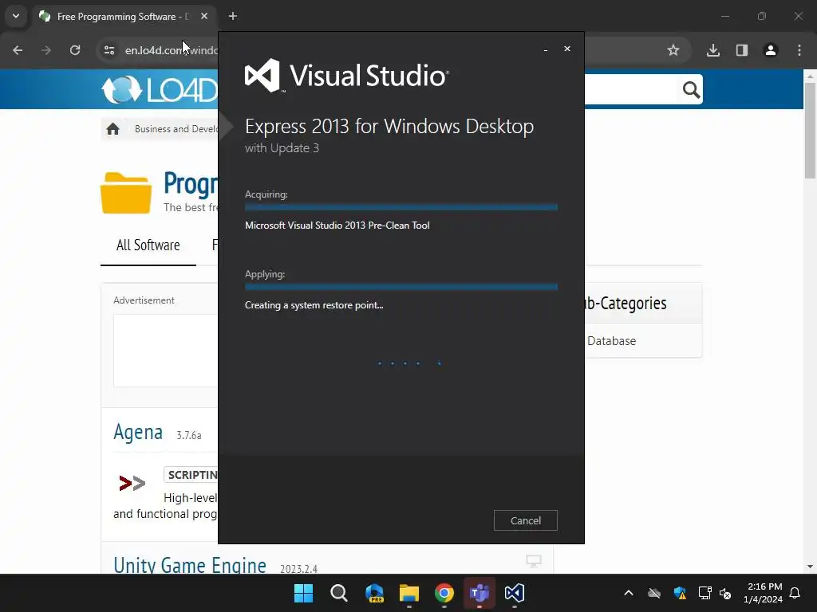Select the Free Programming Software tab
The height and width of the screenshot is (612, 817).
[124, 17]
